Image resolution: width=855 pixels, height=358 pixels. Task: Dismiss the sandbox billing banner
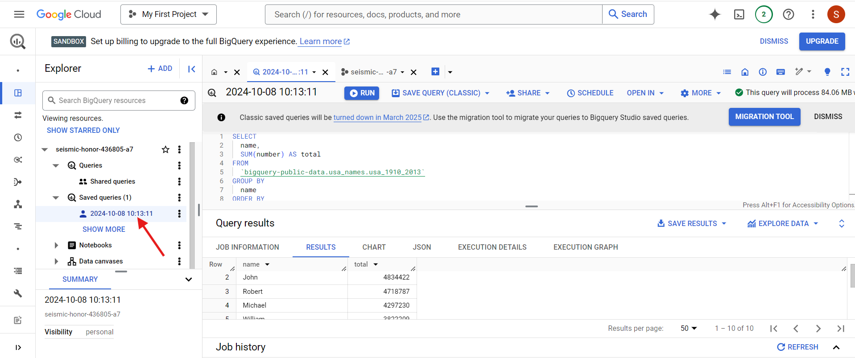point(774,41)
